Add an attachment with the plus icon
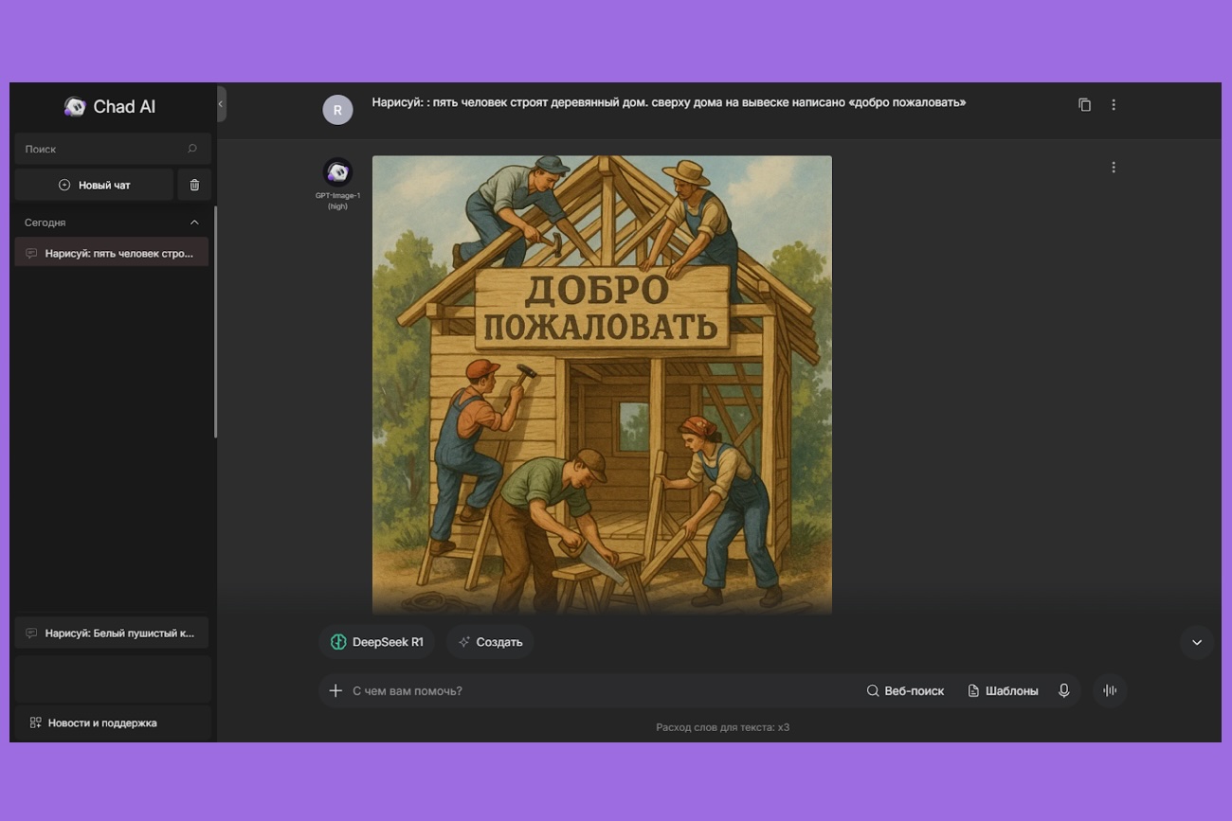Viewport: 1232px width, 821px height. point(335,691)
